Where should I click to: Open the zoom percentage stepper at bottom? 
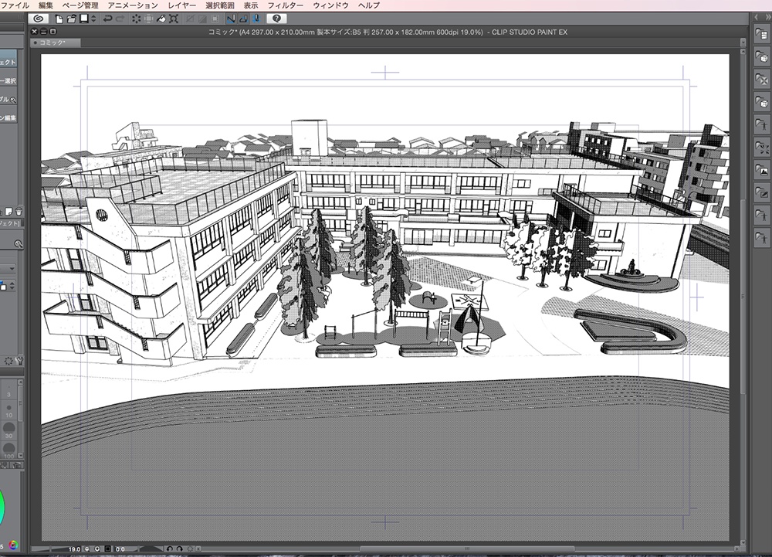pos(86,548)
